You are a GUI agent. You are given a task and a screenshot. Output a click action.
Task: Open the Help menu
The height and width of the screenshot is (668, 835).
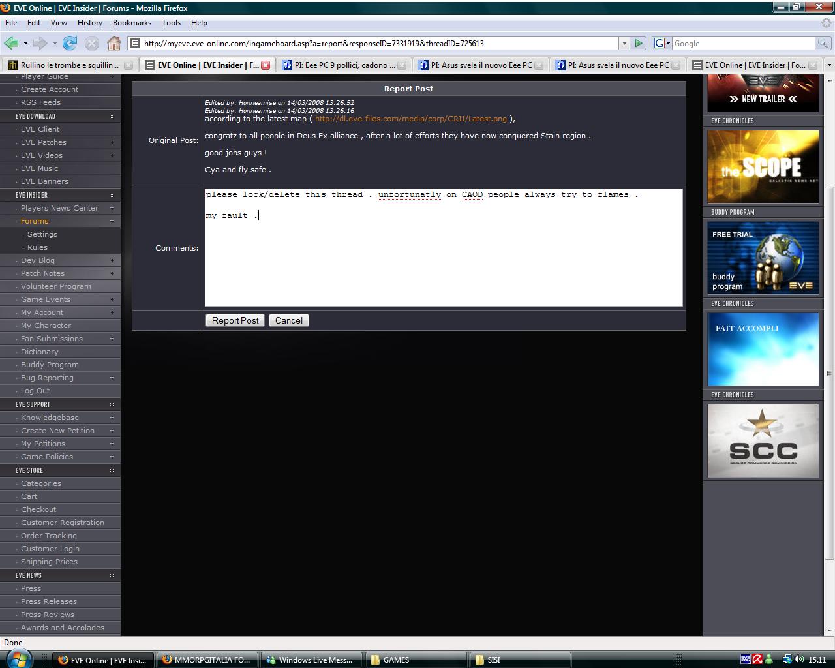coord(199,23)
